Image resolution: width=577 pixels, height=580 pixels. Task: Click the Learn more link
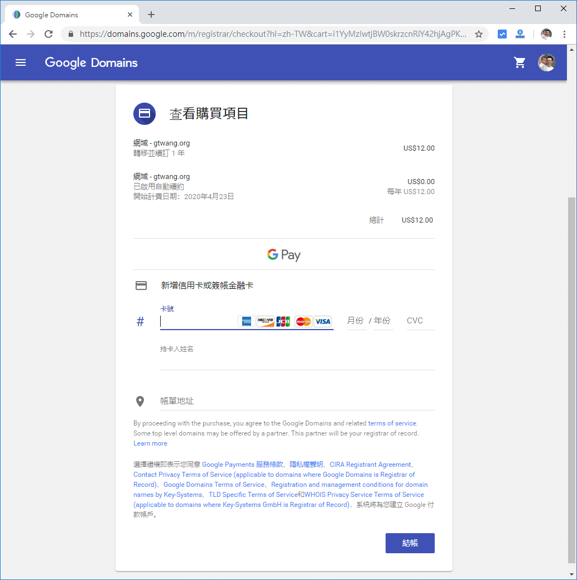tap(150, 443)
